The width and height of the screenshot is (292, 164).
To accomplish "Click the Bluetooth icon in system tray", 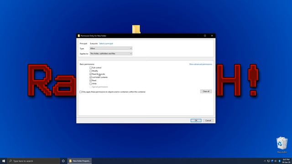I will pyautogui.click(x=280, y=161).
